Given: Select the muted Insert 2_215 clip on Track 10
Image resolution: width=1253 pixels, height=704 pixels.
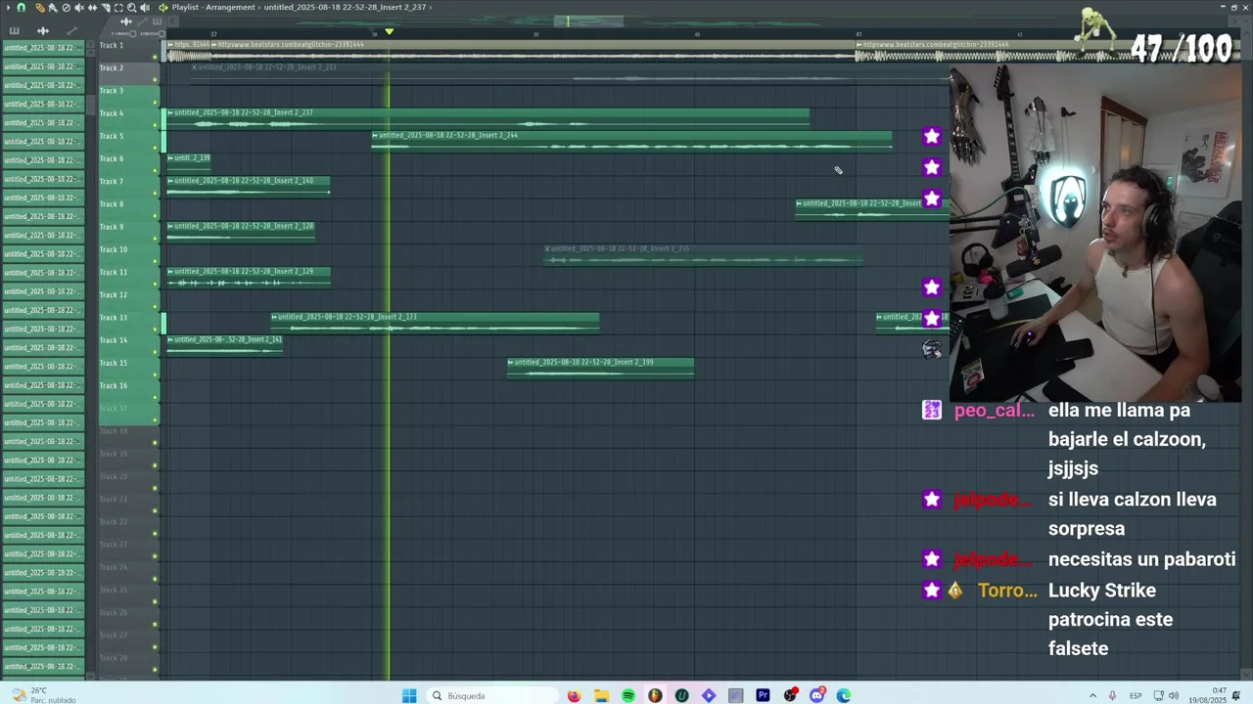Looking at the screenshot, I should click(x=703, y=254).
